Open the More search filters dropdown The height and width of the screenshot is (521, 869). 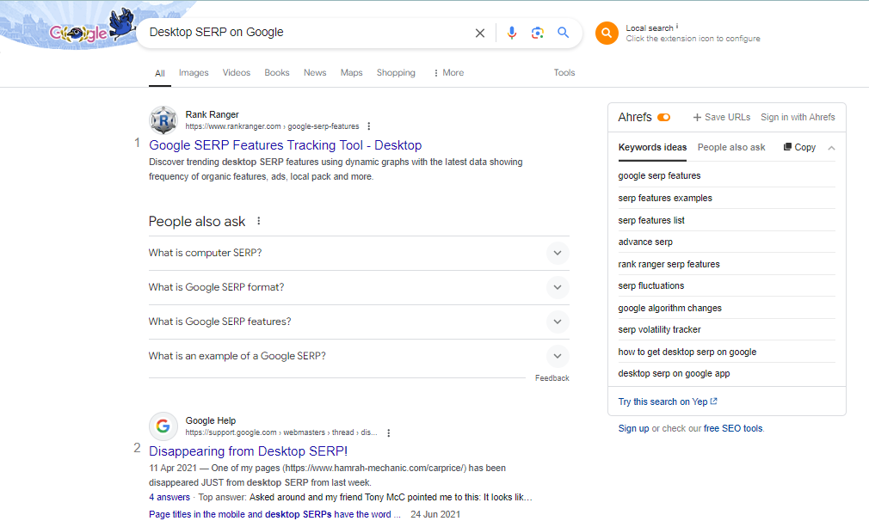coord(449,72)
